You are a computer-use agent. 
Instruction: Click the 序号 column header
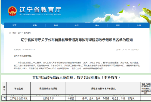(x=4, y=88)
